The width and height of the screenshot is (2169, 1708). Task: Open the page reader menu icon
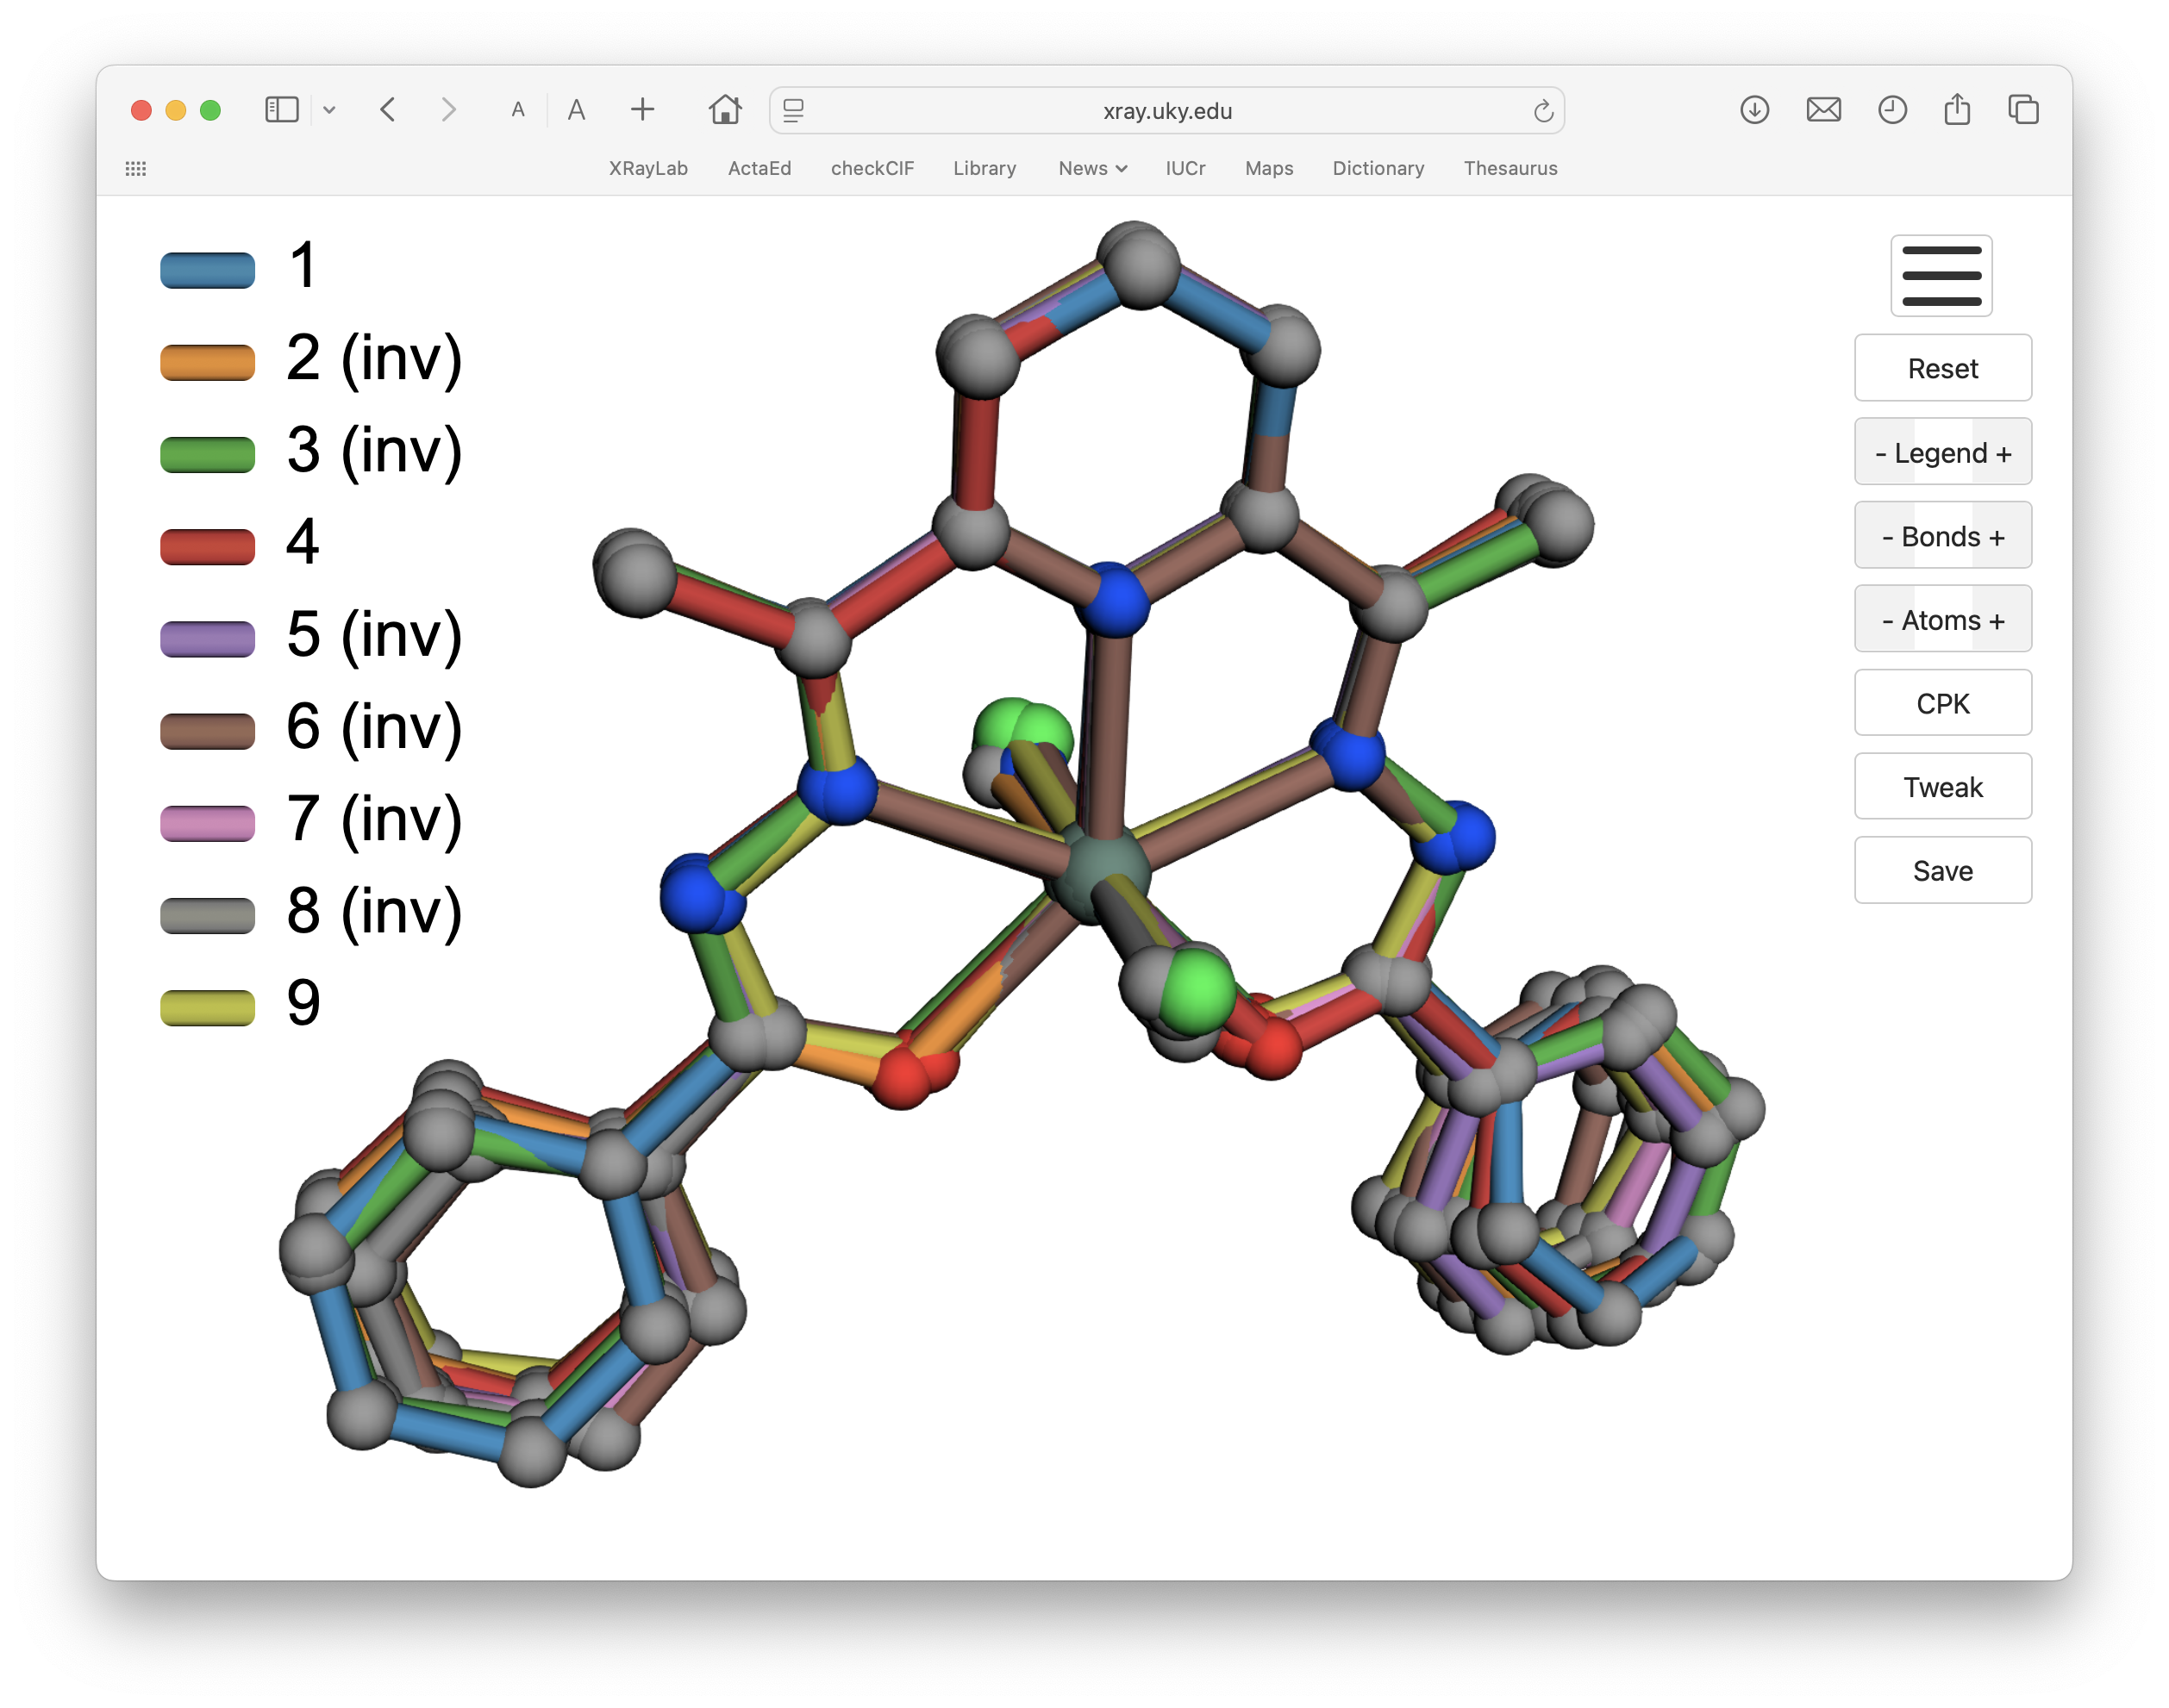[793, 110]
